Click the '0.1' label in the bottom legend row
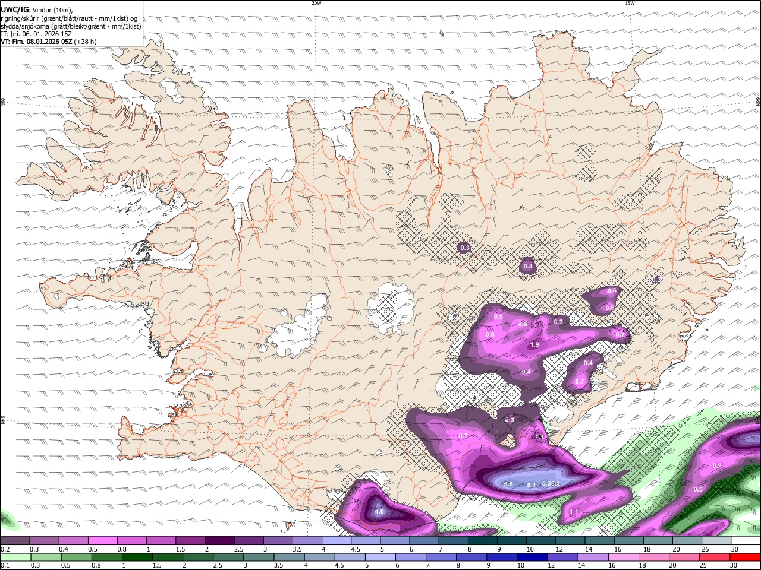Viewport: 761px width, 570px height. (5, 565)
